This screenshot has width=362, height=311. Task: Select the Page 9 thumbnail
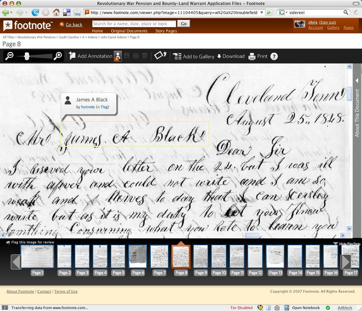(200, 257)
